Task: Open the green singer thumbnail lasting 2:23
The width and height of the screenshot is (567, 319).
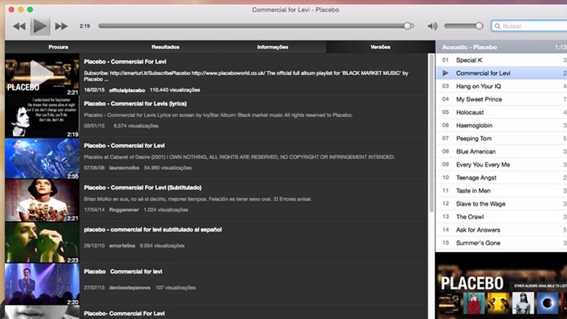Action: [x=42, y=242]
